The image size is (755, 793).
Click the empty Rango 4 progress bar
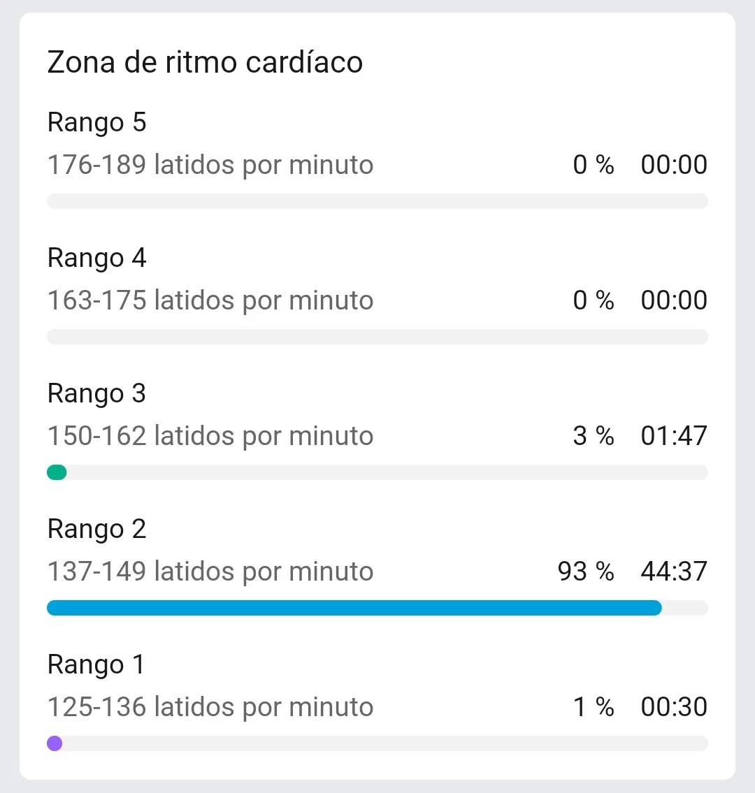377,336
